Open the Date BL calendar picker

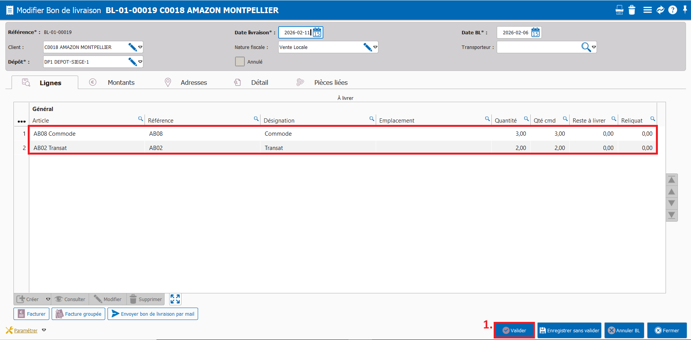click(535, 33)
